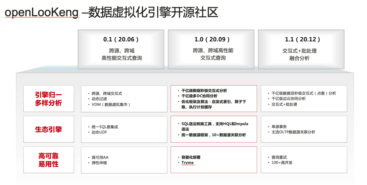Click the '统一SQL易集成' bullet
The width and height of the screenshot is (367, 185).
tap(105, 127)
